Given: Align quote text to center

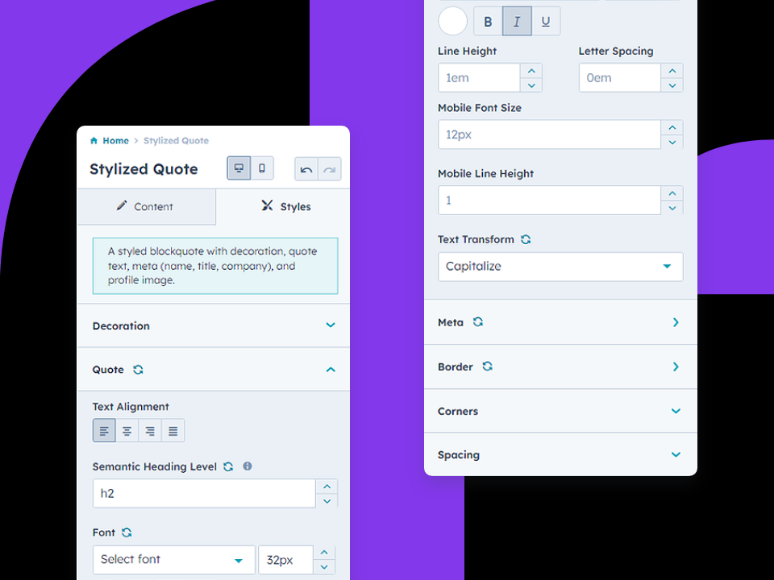Looking at the screenshot, I should click(127, 430).
